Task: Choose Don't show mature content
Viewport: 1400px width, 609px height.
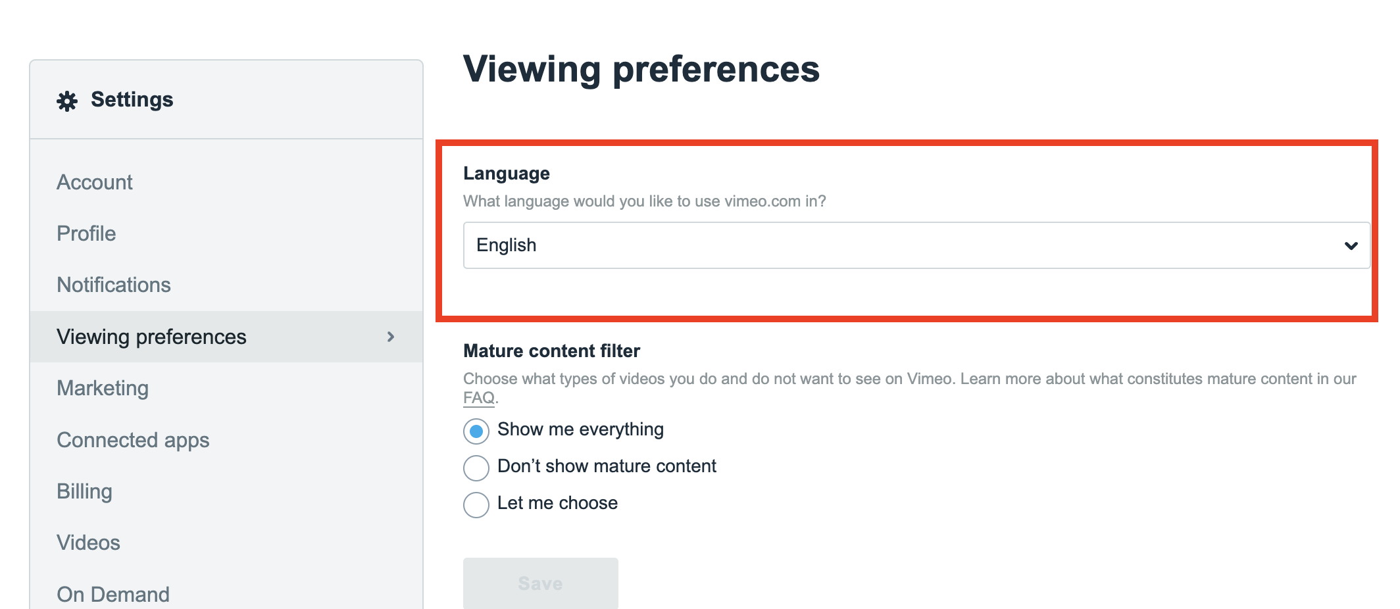Action: click(x=476, y=468)
